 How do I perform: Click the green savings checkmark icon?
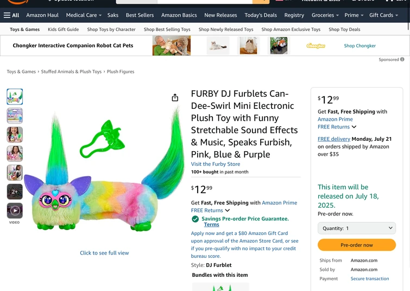tap(195, 219)
